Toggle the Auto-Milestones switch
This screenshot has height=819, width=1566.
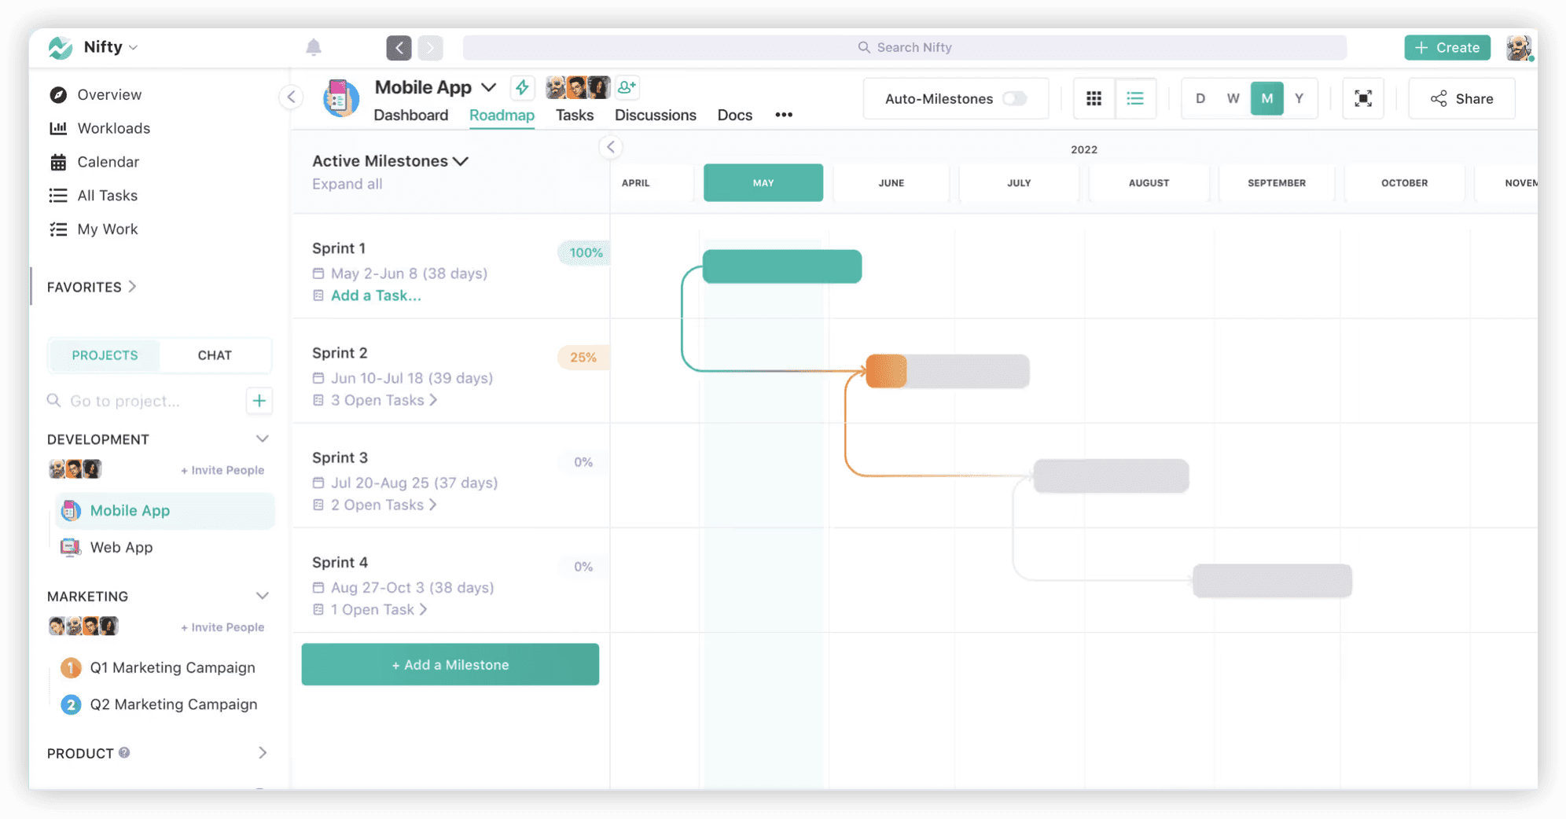1014,99
